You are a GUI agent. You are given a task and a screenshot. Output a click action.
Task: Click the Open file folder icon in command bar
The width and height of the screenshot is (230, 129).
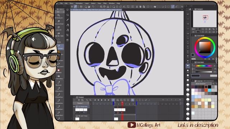click(x=89, y=7)
